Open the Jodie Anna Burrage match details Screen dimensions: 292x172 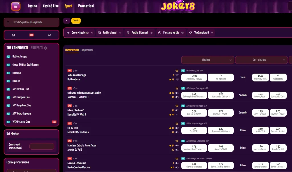point(76,75)
